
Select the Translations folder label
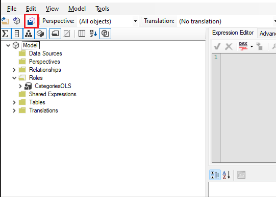(43, 110)
